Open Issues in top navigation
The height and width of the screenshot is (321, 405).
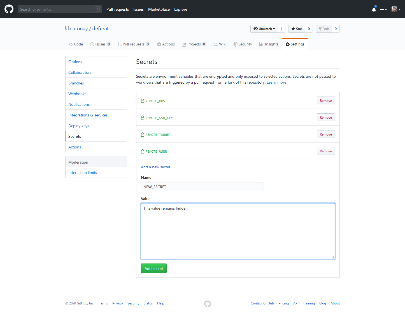[138, 9]
